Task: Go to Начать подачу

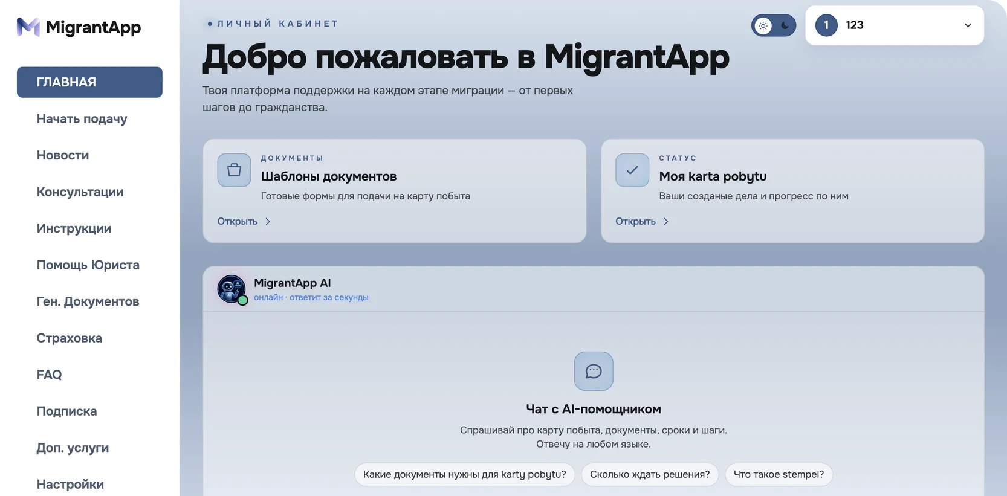Action: point(82,119)
